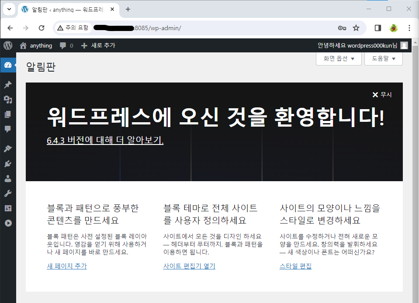Image resolution: width=419 pixels, height=303 pixels.
Task: Click '새로 추가' in the admin bar
Action: pos(98,45)
